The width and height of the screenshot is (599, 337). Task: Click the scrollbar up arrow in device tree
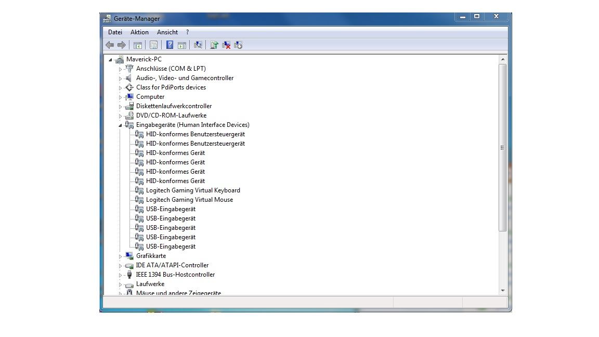point(502,59)
